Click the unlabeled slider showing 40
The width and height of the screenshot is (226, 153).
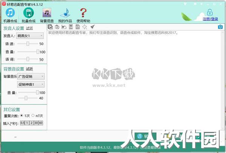[x=26, y=98]
